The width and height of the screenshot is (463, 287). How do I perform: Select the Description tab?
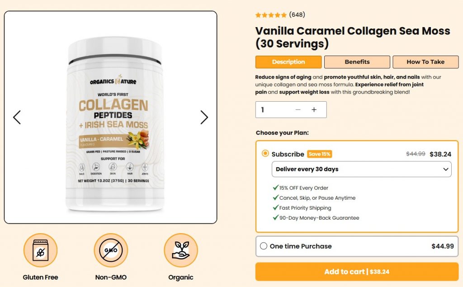[288, 62]
